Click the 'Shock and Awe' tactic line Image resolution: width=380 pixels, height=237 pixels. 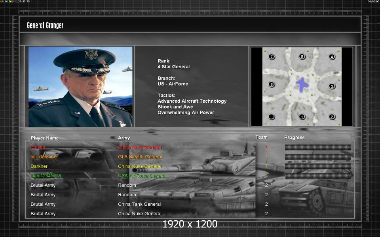tap(175, 107)
